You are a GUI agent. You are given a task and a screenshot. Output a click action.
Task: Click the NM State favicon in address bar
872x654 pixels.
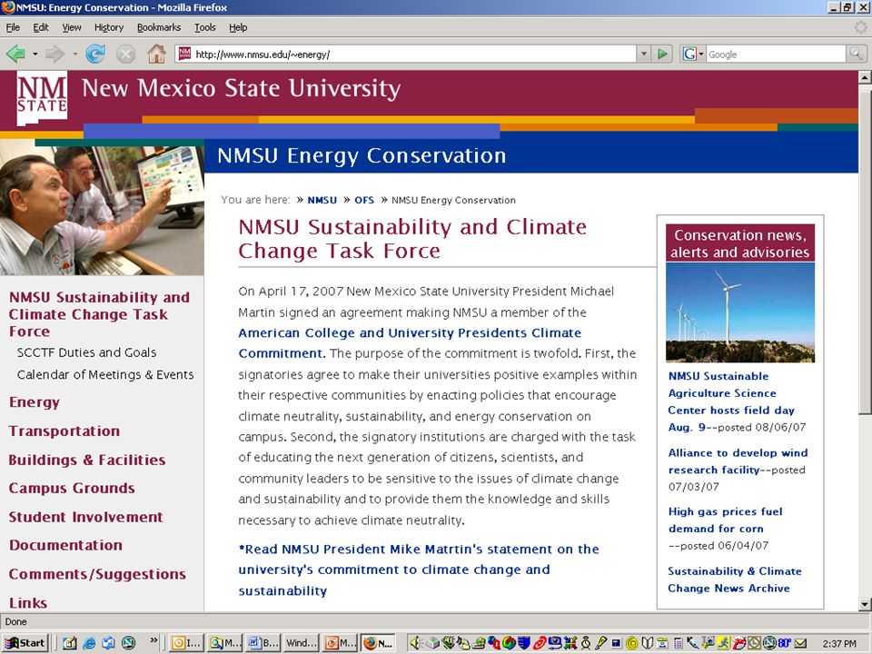[x=185, y=54]
